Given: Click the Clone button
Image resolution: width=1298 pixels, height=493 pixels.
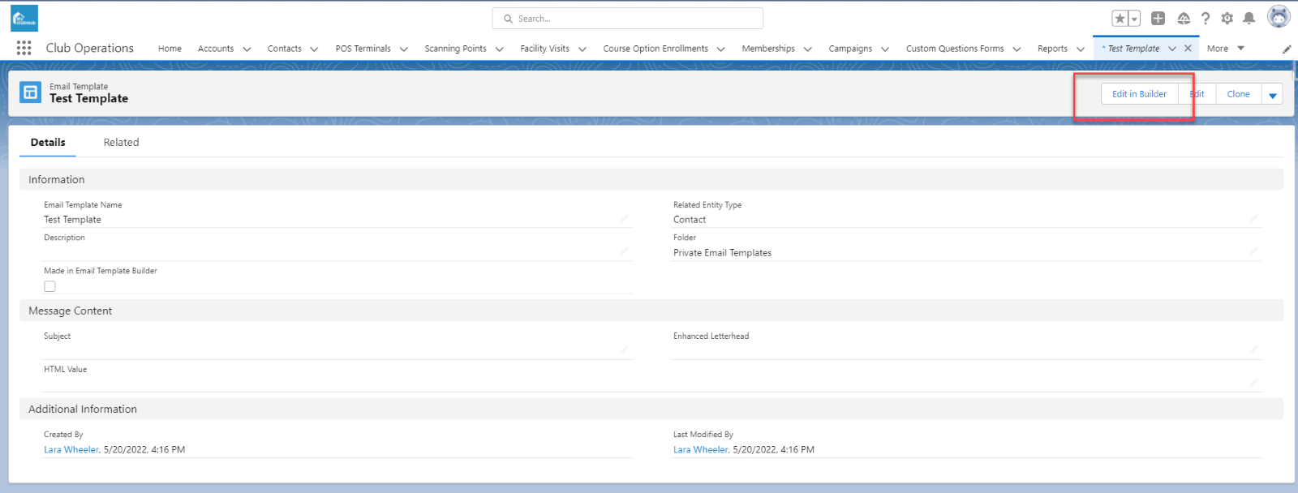Looking at the screenshot, I should tap(1238, 94).
